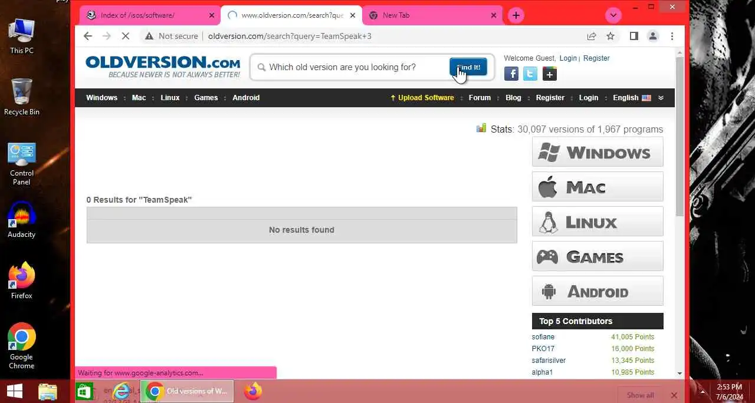Select the Audacity desktop shortcut
This screenshot has width=755, height=403.
[22, 220]
